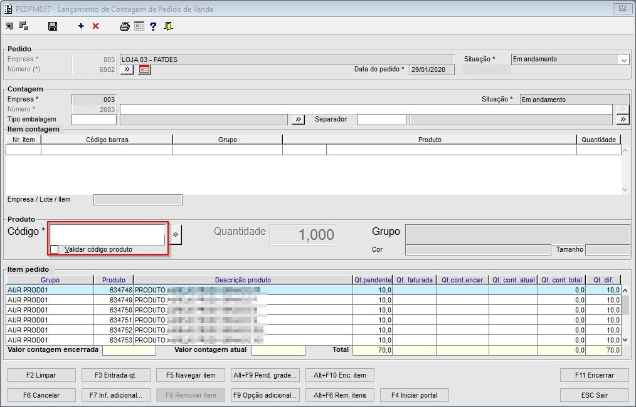Viewport: 636px width, 407px height.
Task: Open product Código lookup arrow button
Action: click(x=175, y=234)
